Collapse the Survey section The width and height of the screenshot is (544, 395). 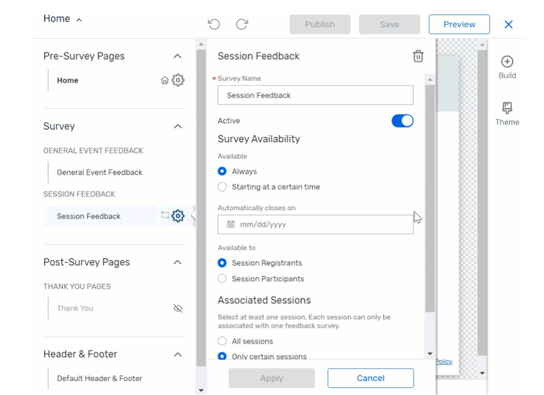pos(178,126)
